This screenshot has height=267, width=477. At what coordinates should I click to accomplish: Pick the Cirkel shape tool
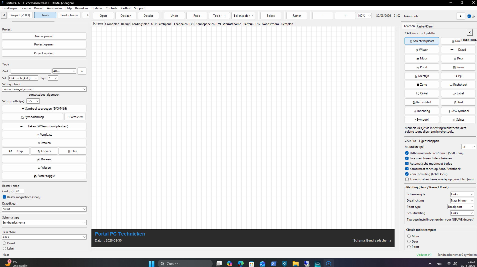point(422,93)
